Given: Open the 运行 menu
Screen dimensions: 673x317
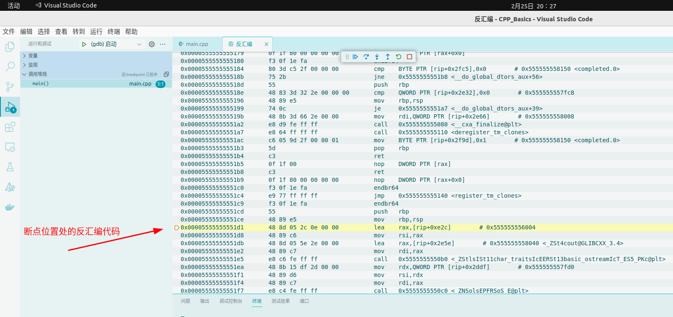Looking at the screenshot, I should (96, 32).
